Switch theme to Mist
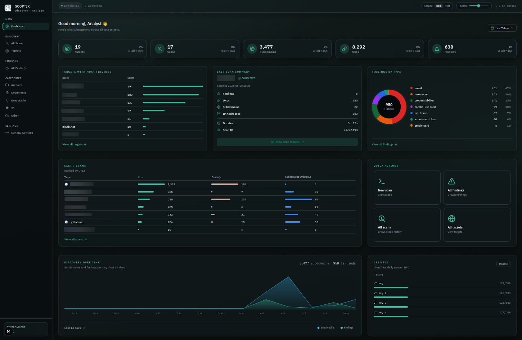 pos(447,6)
